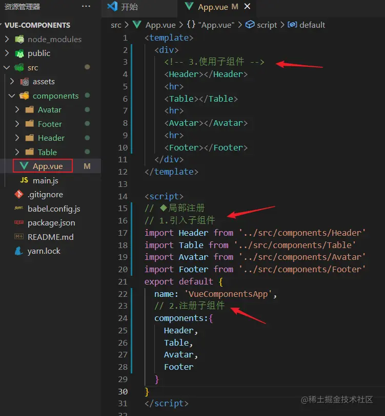This screenshot has width=385, height=416.
Task: Open README.md from the explorer
Action: pos(50,237)
